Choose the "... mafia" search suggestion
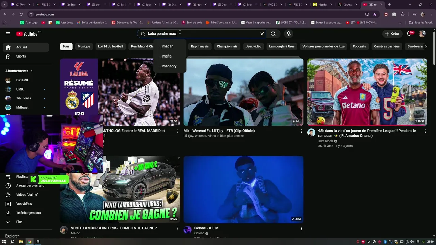This screenshot has width=436, height=245. (x=170, y=56)
